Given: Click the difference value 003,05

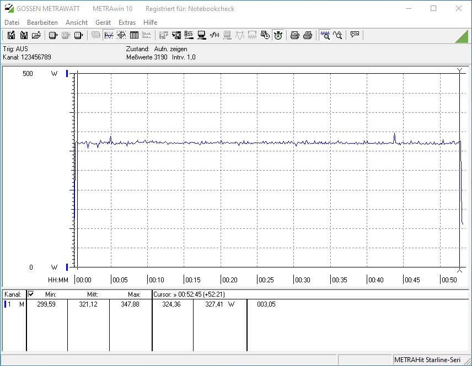Looking at the screenshot, I should pyautogui.click(x=266, y=304).
